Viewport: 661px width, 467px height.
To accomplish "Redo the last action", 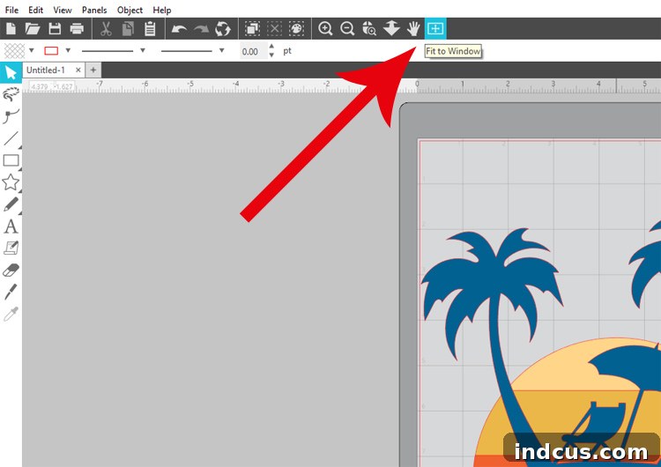I will (x=201, y=29).
